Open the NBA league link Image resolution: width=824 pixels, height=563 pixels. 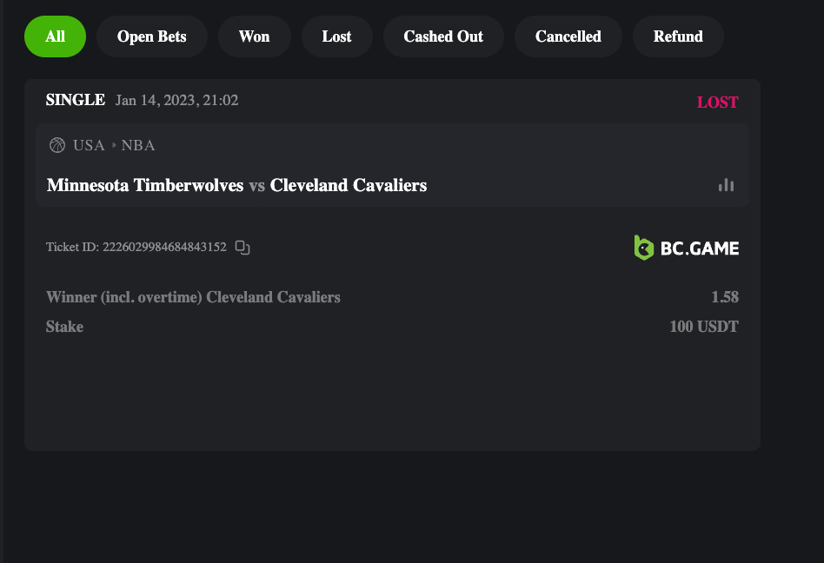tap(138, 145)
